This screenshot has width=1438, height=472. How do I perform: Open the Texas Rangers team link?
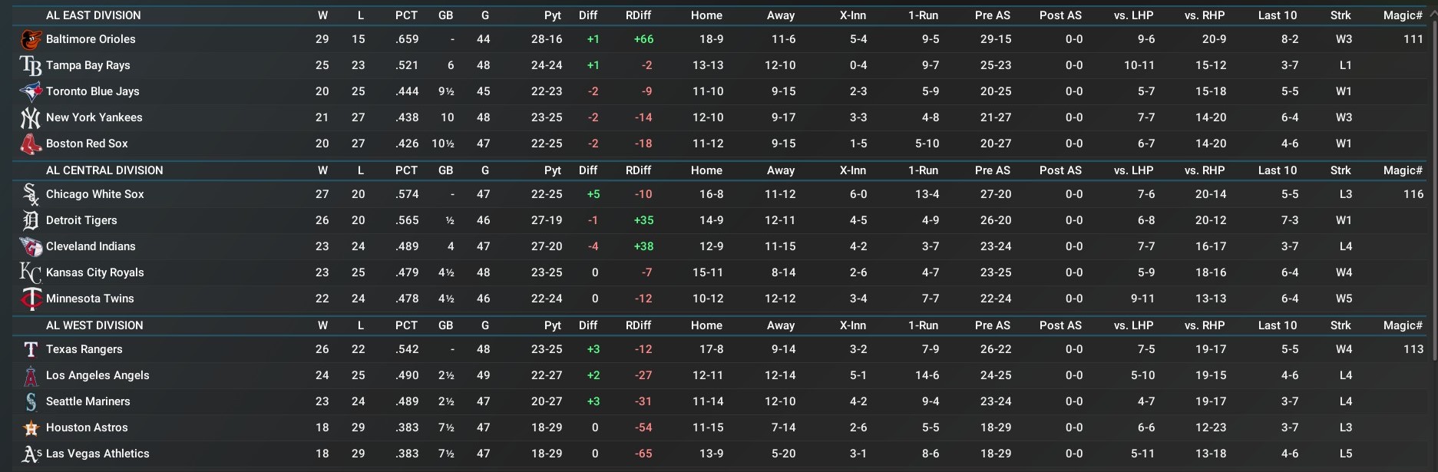84,349
